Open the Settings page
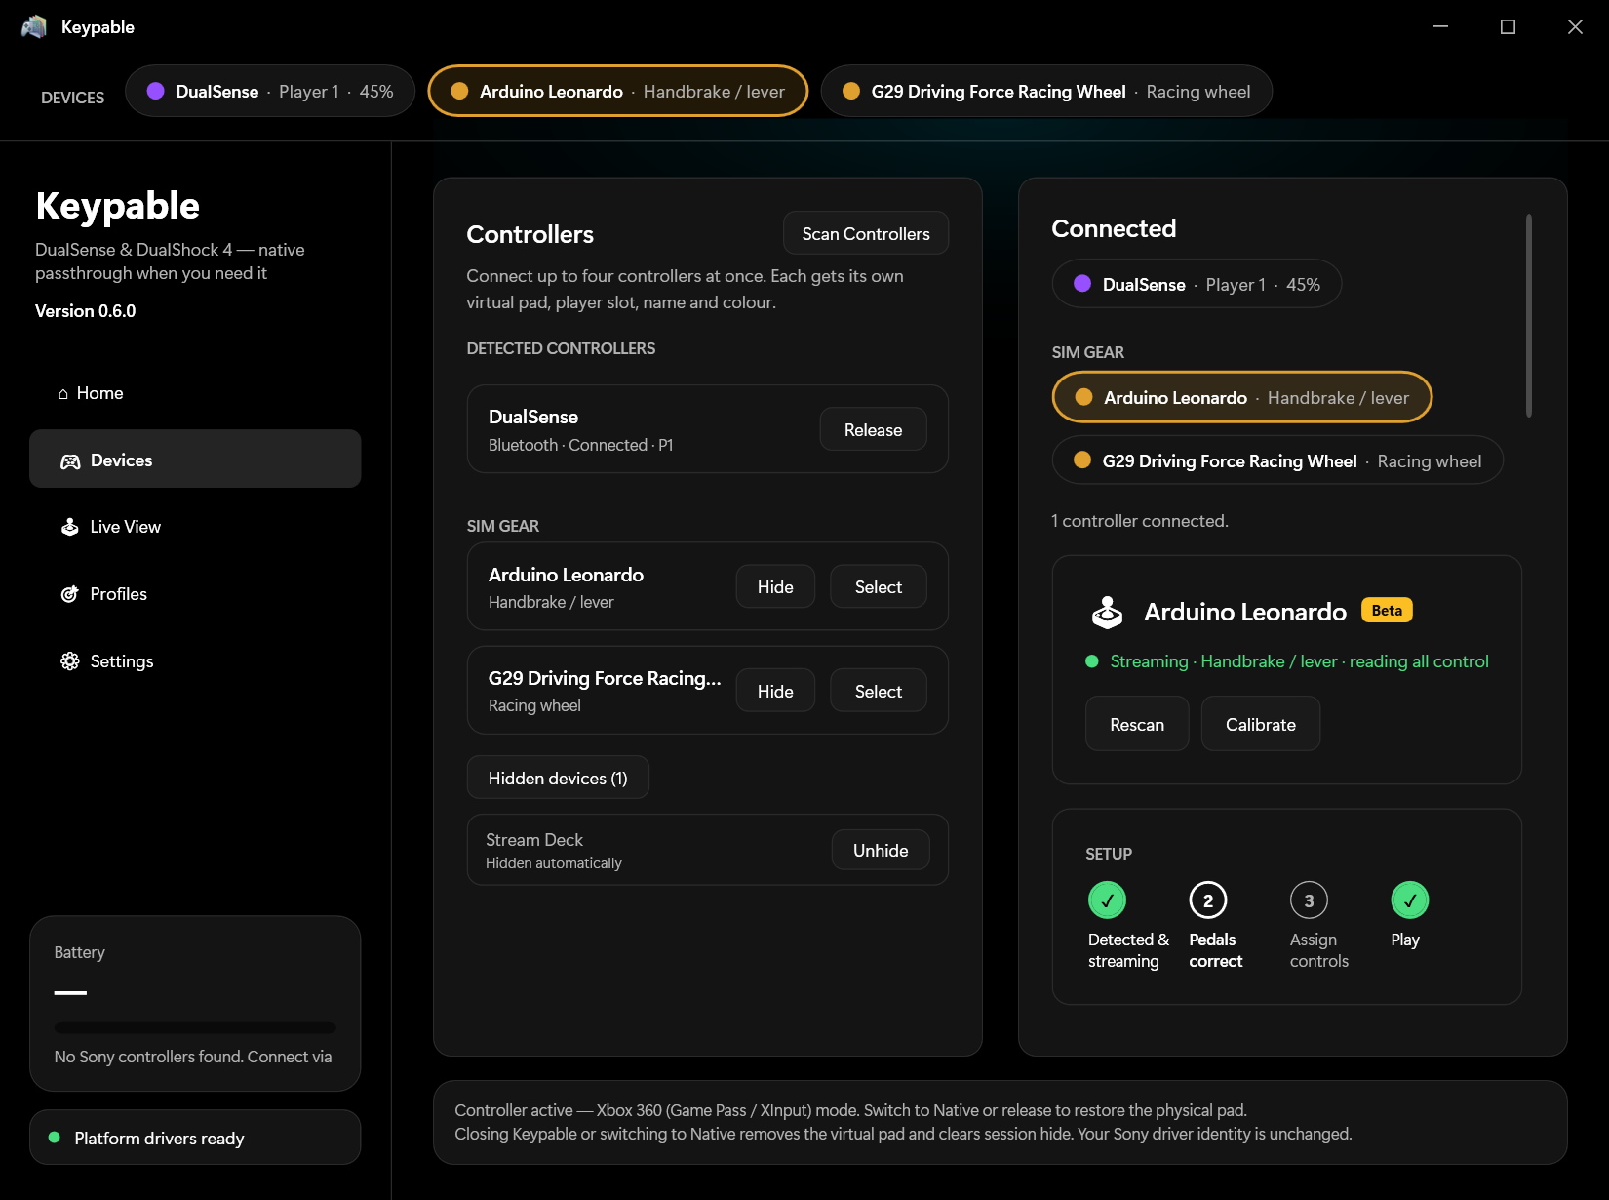Viewport: 1609px width, 1200px height. (195, 661)
